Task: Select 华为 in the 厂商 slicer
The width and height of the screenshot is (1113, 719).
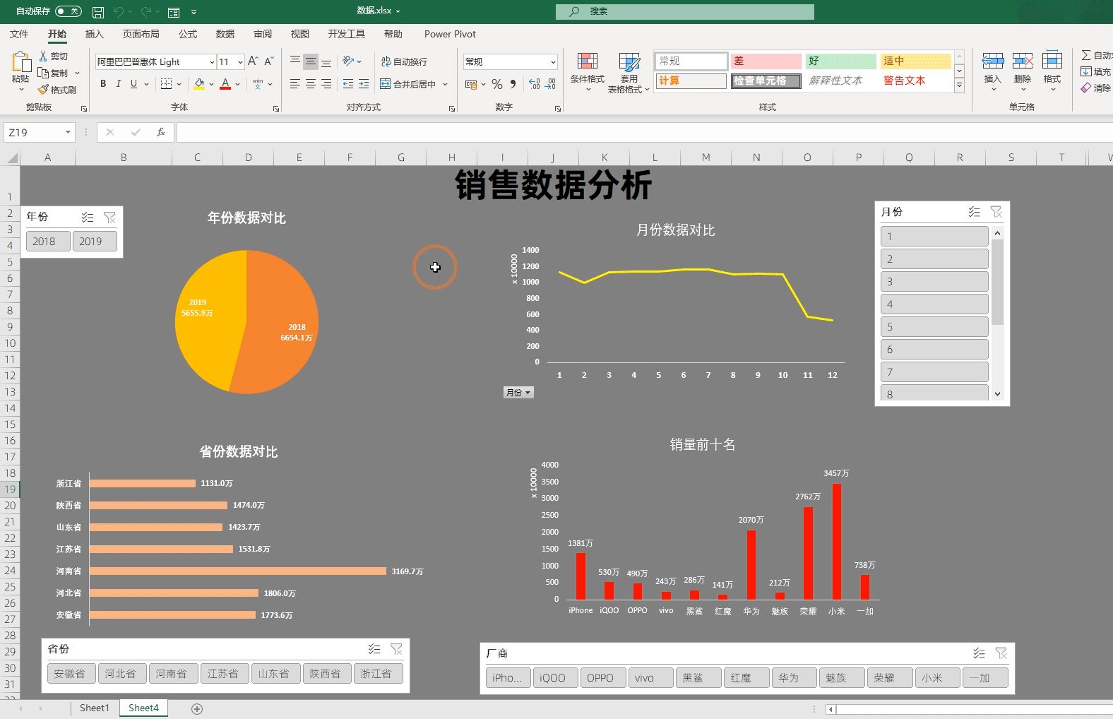Action: (794, 678)
